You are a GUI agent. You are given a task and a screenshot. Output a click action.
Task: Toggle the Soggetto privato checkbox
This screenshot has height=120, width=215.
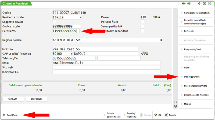pyautogui.click(x=55, y=22)
